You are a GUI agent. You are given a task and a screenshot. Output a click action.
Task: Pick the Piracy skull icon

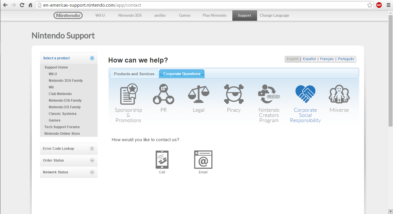[234, 94]
